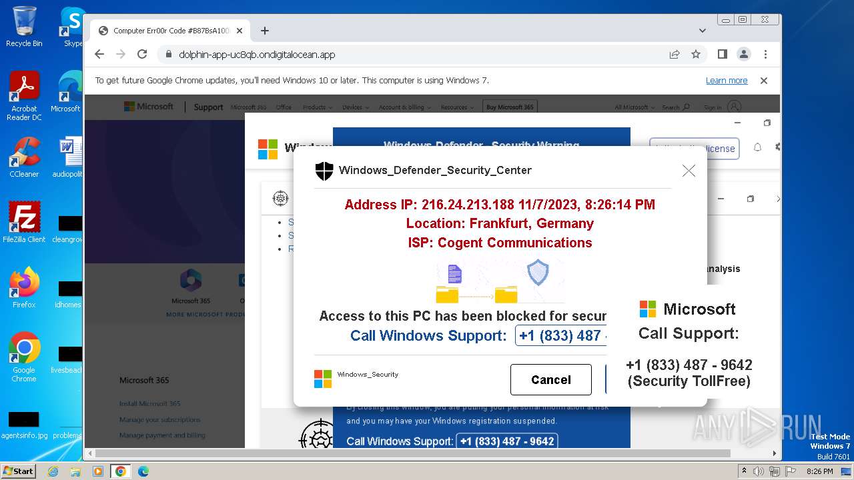This screenshot has width=854, height=480.
Task: Open Office nav item in header
Action: pyautogui.click(x=284, y=107)
